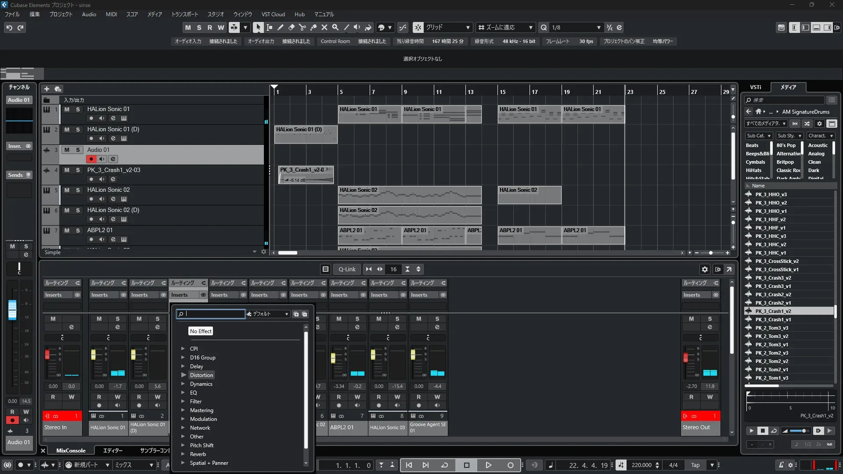Image resolution: width=843 pixels, height=474 pixels.
Task: Switch to the VSTi tab
Action: pos(755,87)
